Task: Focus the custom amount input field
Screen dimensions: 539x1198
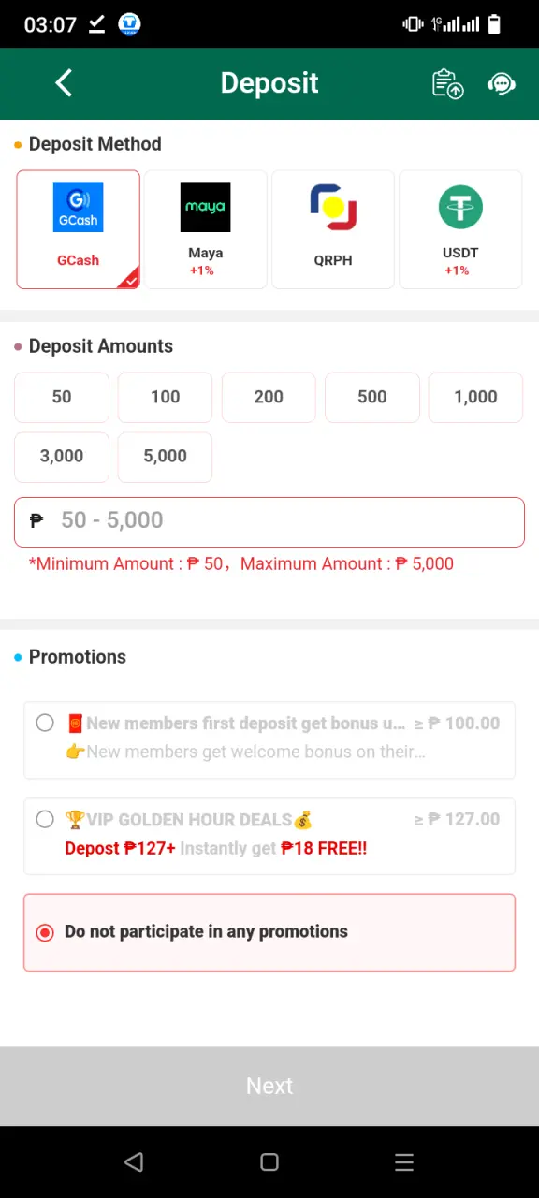Action: click(269, 521)
